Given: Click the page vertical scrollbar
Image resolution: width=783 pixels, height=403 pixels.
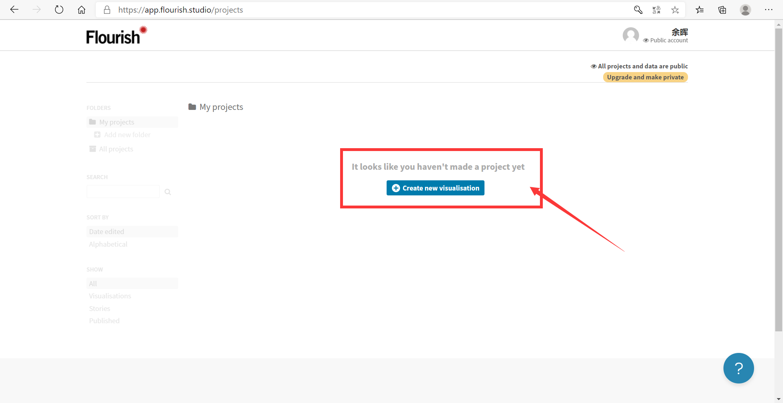Looking at the screenshot, I should (x=779, y=180).
